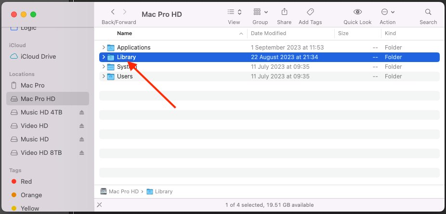Screen dimensions: 446x214
Task: Click the Add Tags icon
Action: coord(310,12)
